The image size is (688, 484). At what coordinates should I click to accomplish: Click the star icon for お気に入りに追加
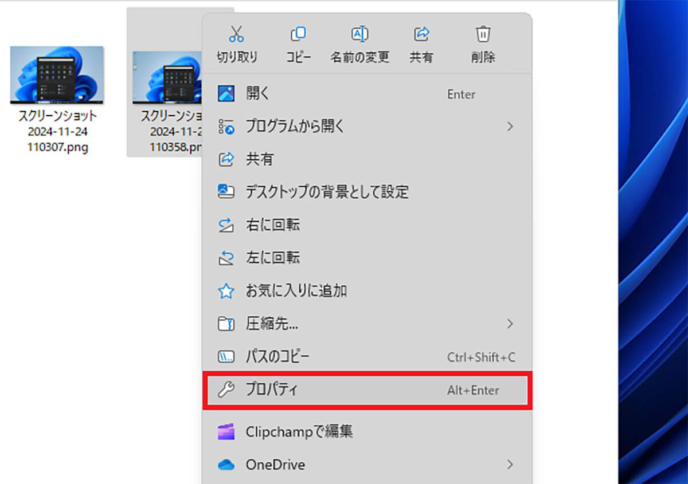point(226,292)
